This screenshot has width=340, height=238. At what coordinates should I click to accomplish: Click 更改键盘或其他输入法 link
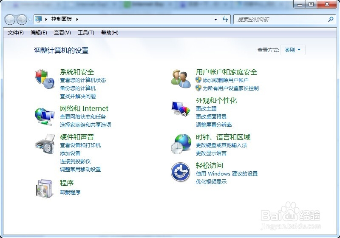[x=221, y=145]
